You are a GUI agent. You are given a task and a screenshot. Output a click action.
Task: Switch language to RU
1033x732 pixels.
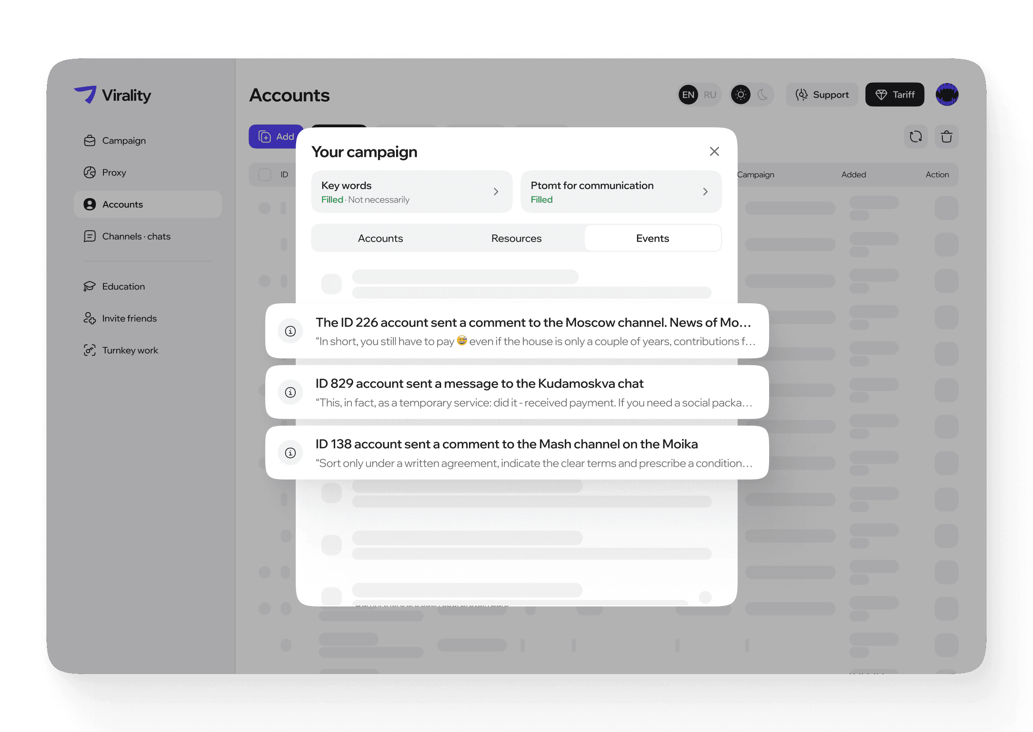709,95
